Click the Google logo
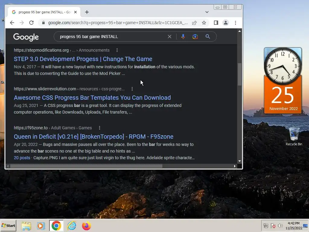The image size is (309, 232). click(x=26, y=37)
